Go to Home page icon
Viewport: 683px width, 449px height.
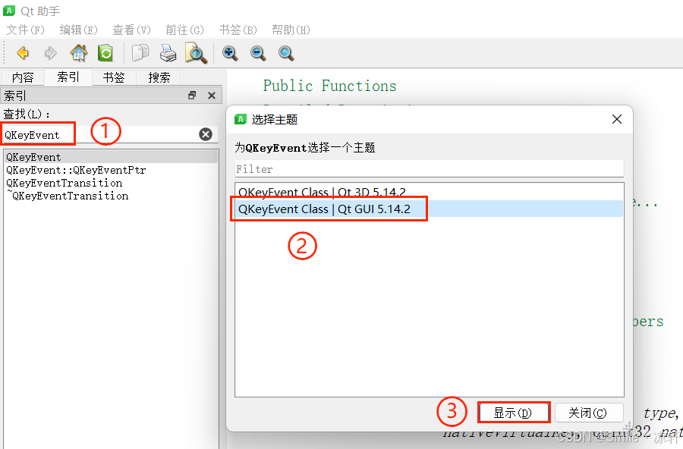(x=78, y=53)
